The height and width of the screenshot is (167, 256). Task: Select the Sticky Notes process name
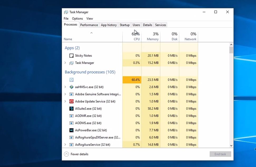click(83, 56)
